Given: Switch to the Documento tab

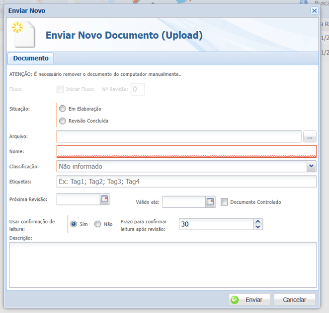Looking at the screenshot, I should 31,58.
